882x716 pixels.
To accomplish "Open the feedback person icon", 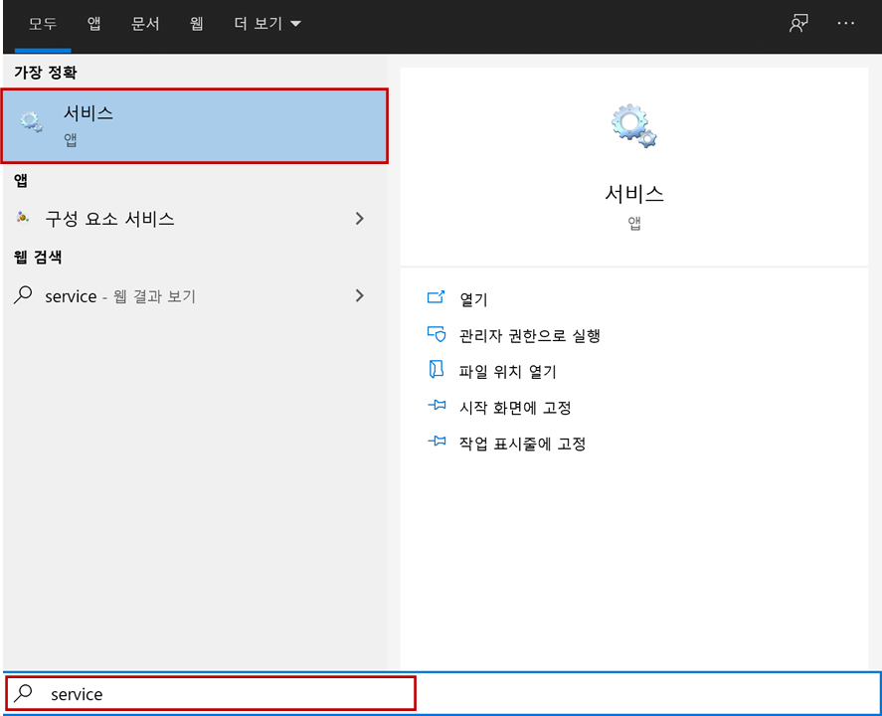I will [798, 23].
